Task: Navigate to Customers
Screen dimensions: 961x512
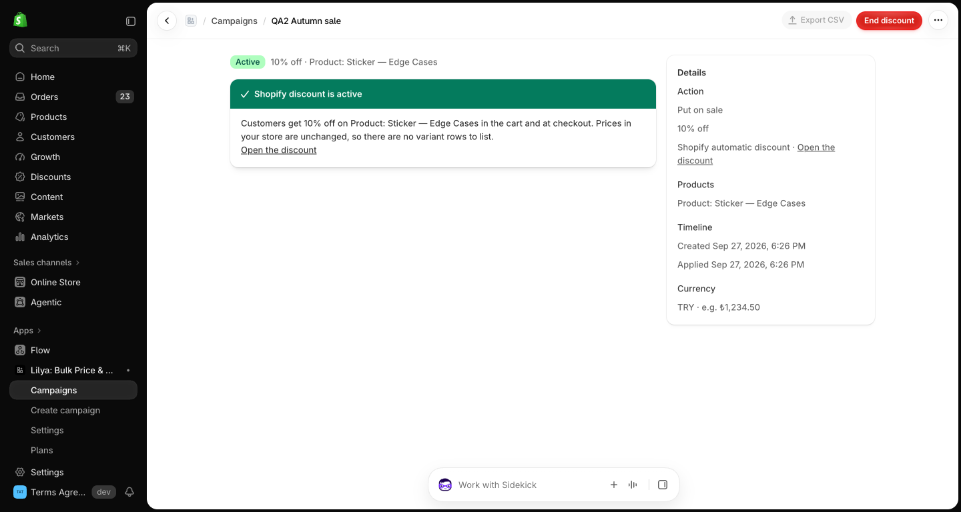Action: (x=73, y=137)
